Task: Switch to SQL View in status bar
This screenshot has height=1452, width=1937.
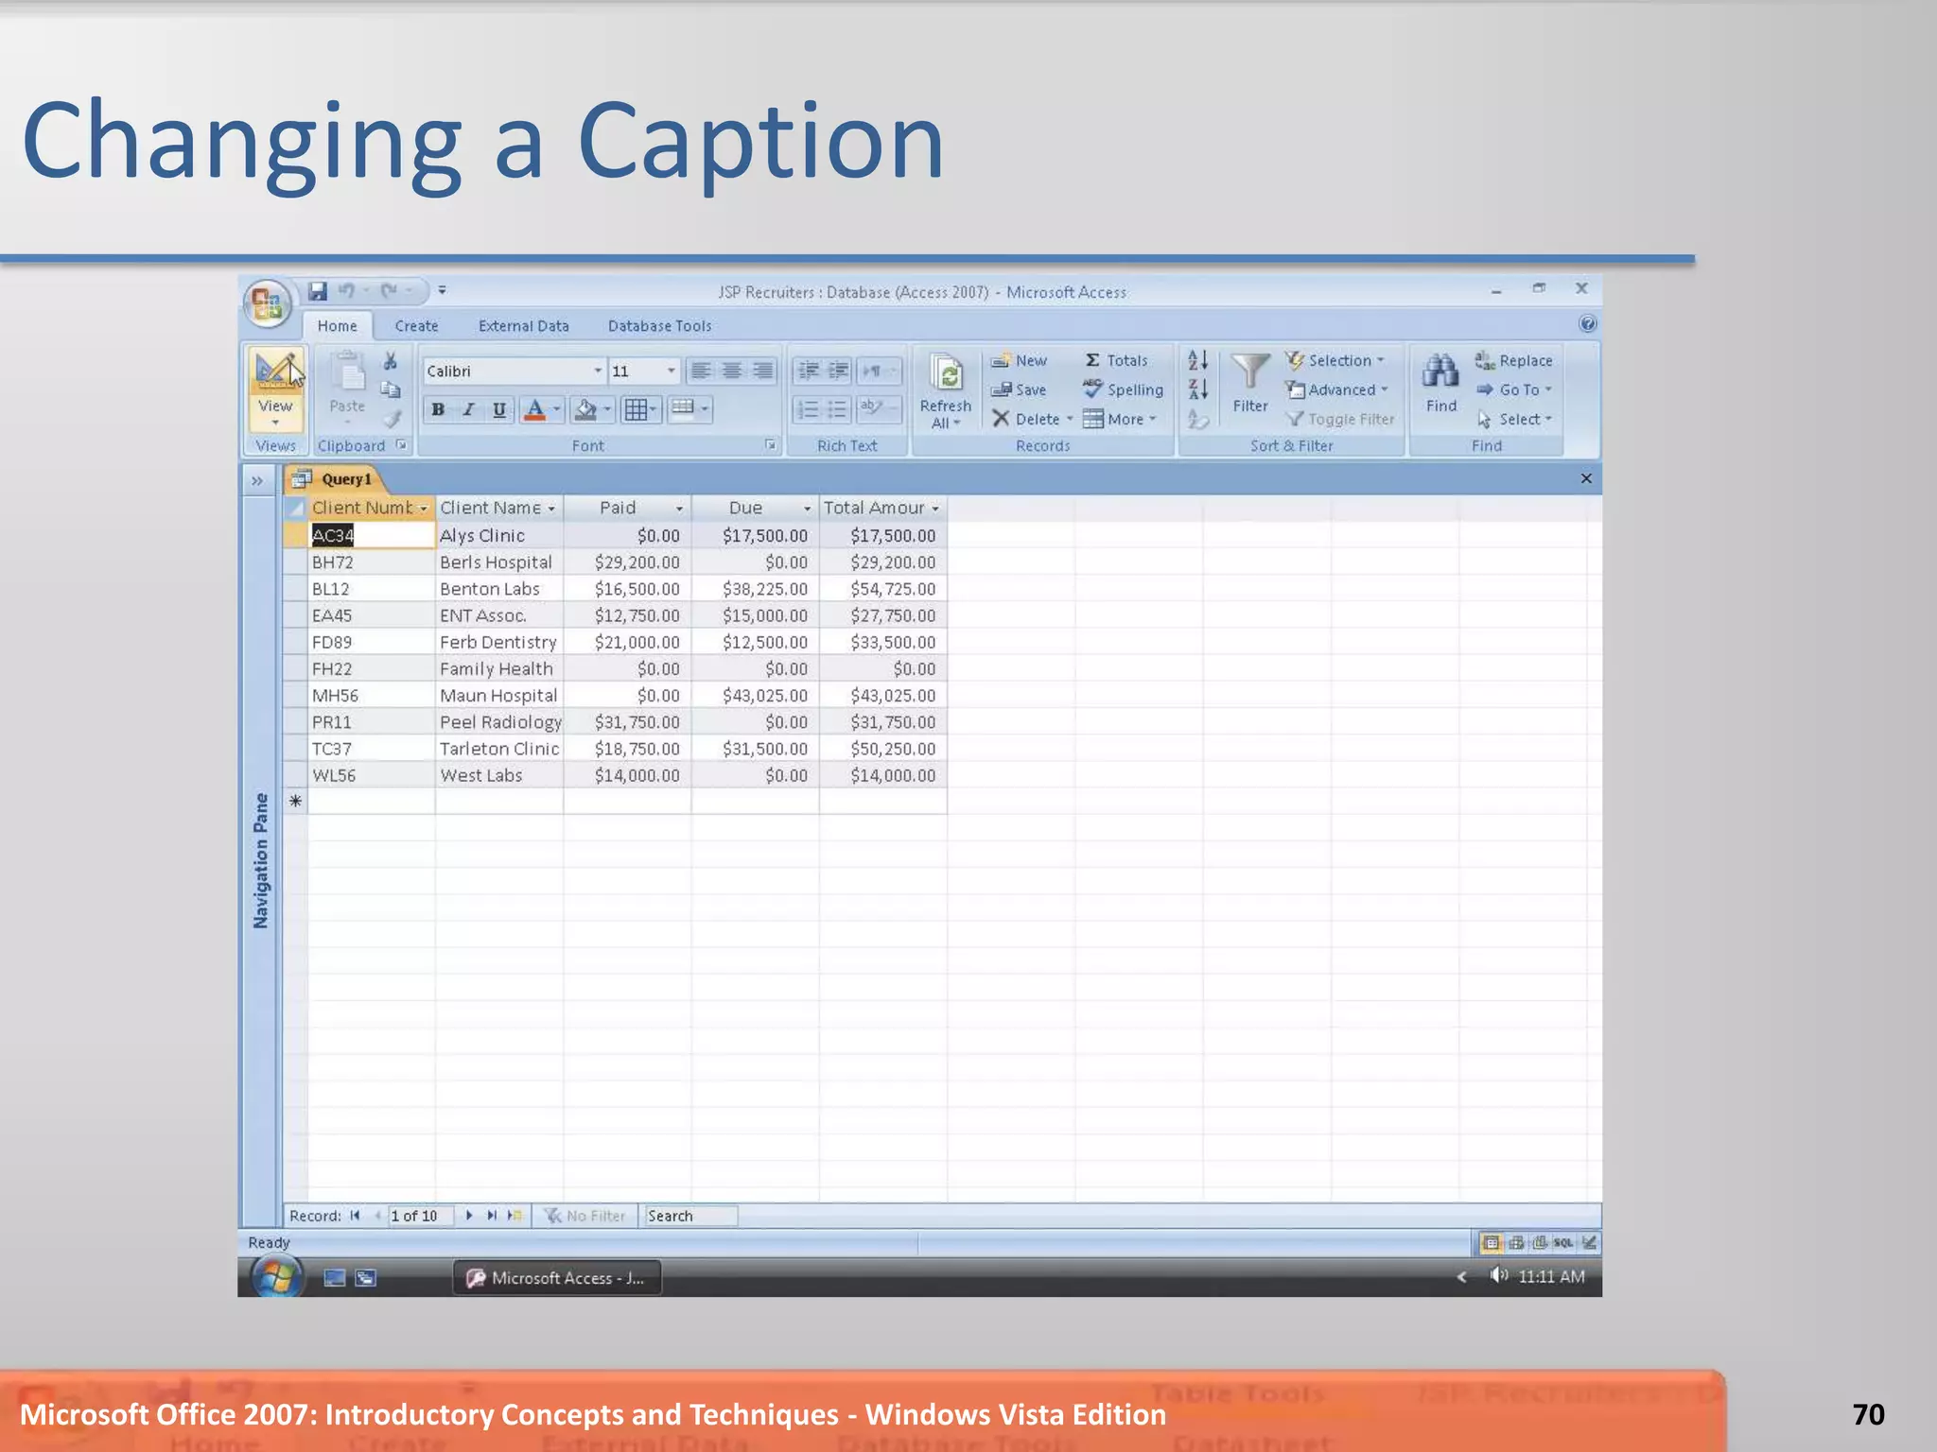Action: click(1563, 1243)
